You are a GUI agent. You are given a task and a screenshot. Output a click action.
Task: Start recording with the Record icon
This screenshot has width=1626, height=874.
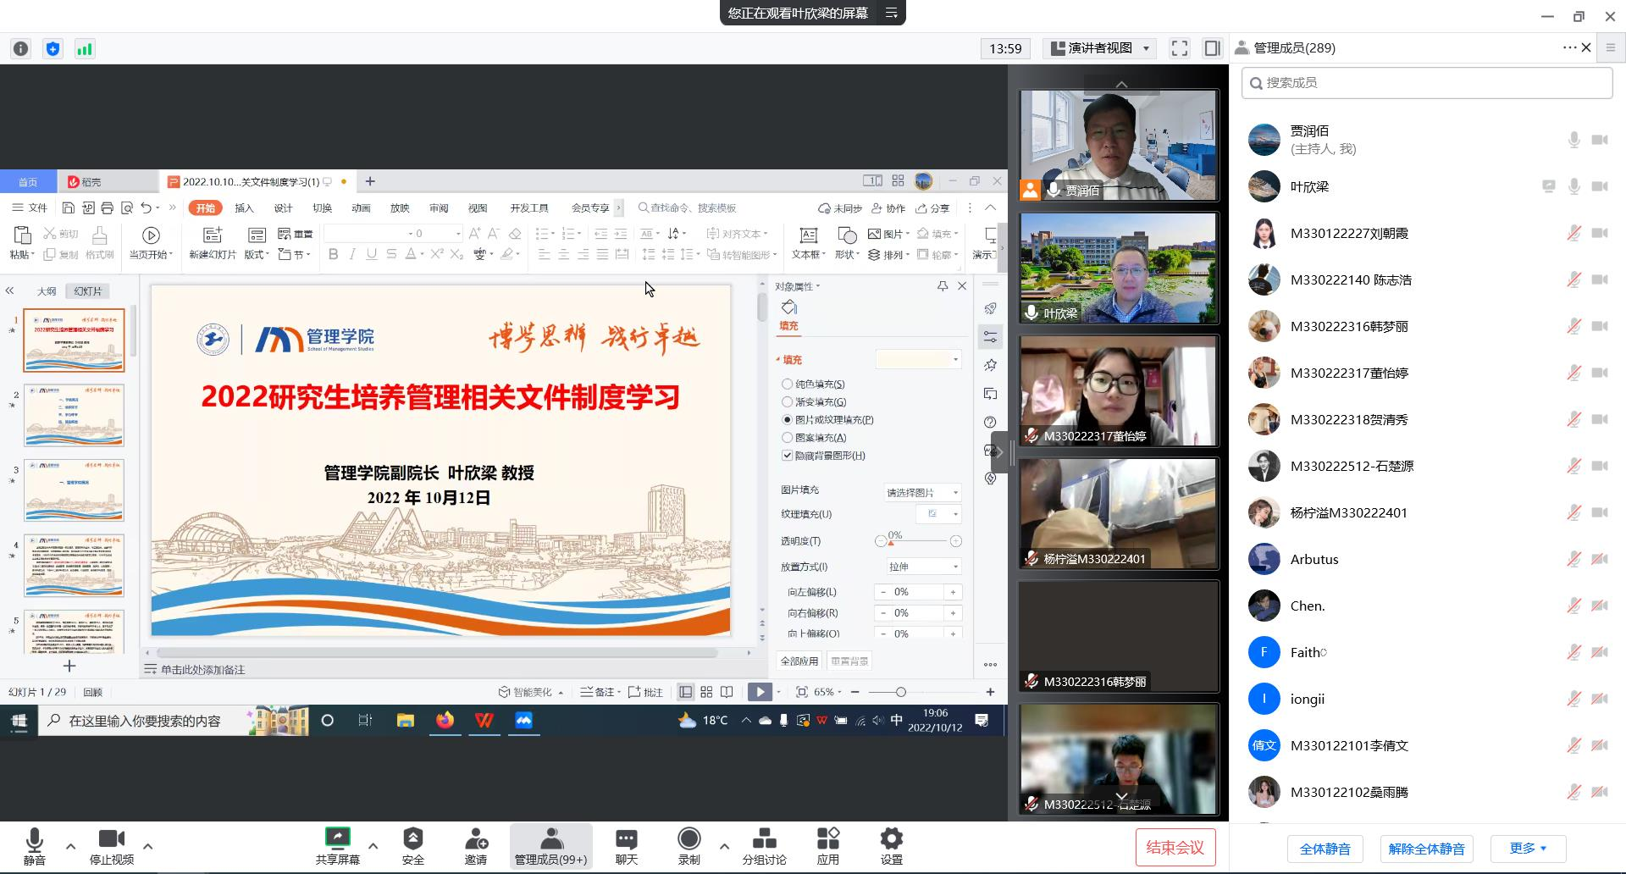pos(689,839)
